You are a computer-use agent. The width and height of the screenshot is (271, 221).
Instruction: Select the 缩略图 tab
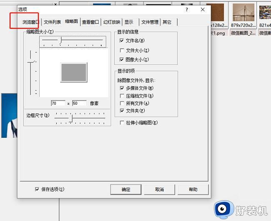[71, 21]
